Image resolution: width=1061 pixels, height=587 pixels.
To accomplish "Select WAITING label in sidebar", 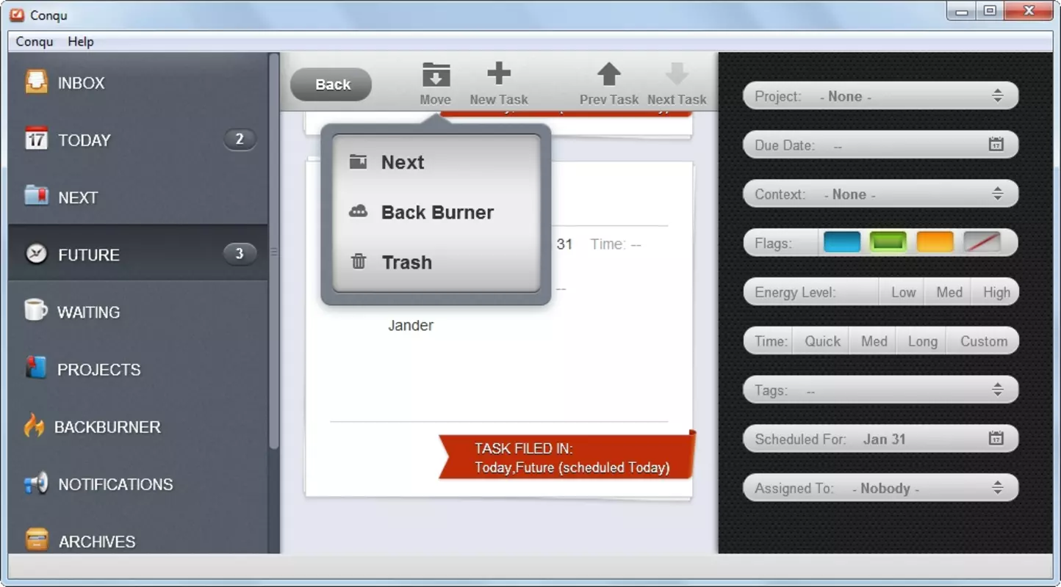I will 88,312.
